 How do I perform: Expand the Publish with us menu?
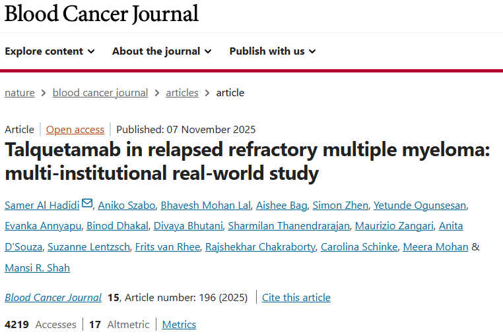[x=273, y=51]
